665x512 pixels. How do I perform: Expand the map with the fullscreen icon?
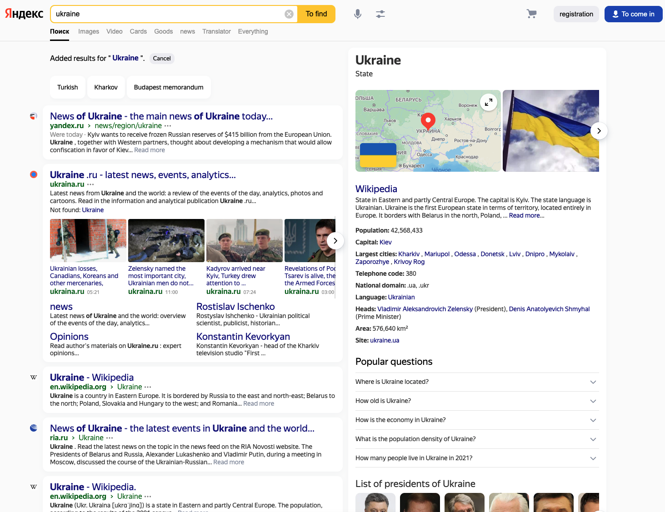(x=489, y=102)
